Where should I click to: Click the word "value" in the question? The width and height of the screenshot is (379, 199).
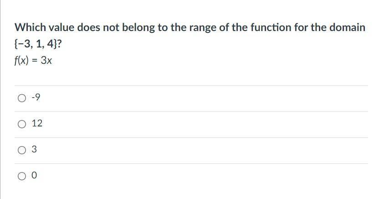click(60, 27)
